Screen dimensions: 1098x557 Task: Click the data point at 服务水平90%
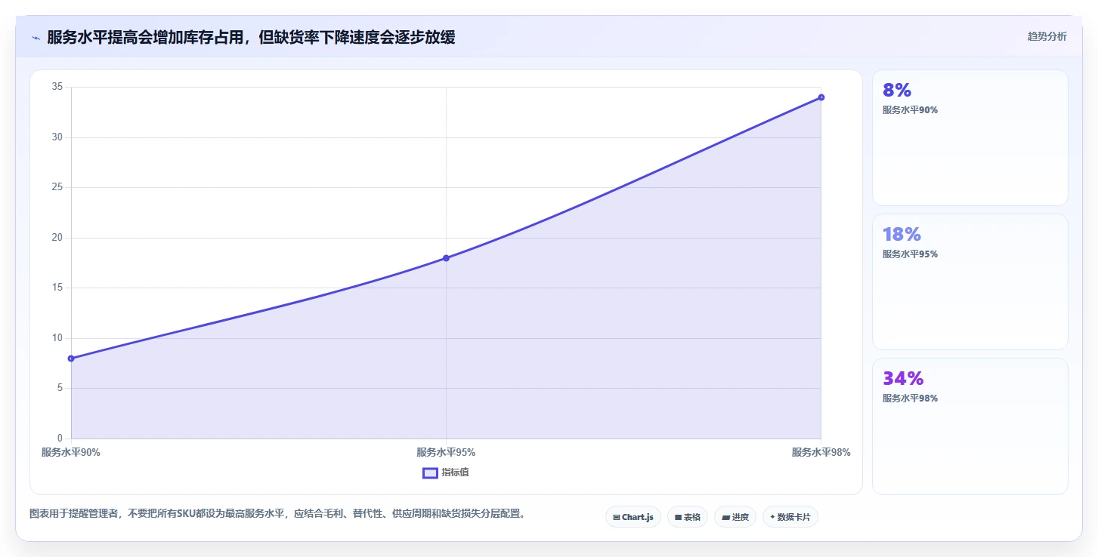point(71,359)
